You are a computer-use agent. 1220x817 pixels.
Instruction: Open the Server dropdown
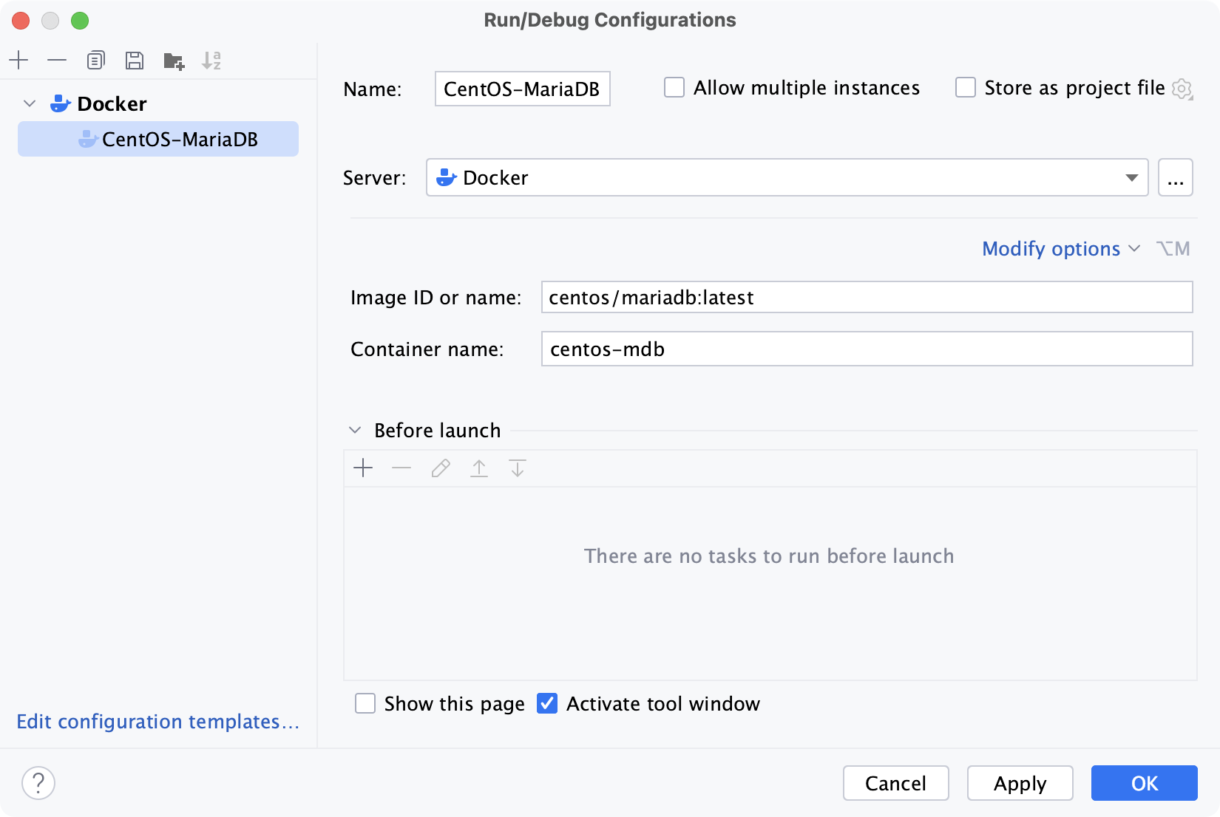[x=1132, y=177]
